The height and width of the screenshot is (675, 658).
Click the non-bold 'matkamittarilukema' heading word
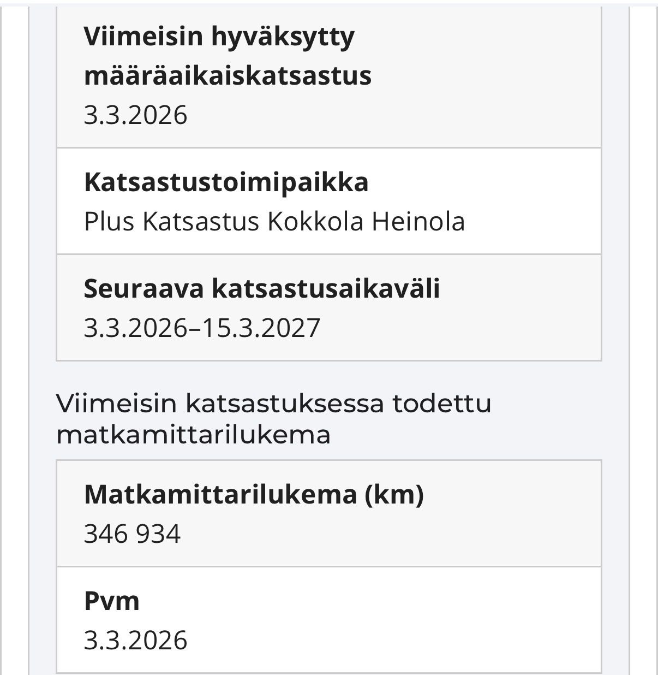pyautogui.click(x=194, y=435)
